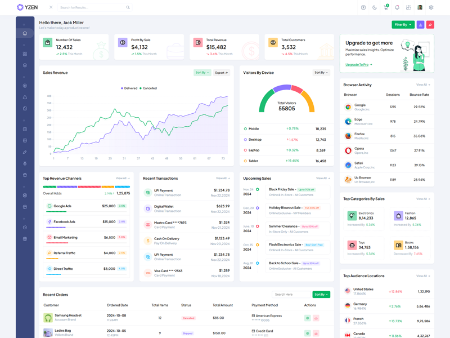Expand the Filter By dropdown
Viewport: 450px width, 338px height.
[x=403, y=25]
